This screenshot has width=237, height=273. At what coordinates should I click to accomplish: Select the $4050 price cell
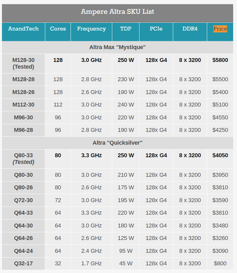[220, 155]
